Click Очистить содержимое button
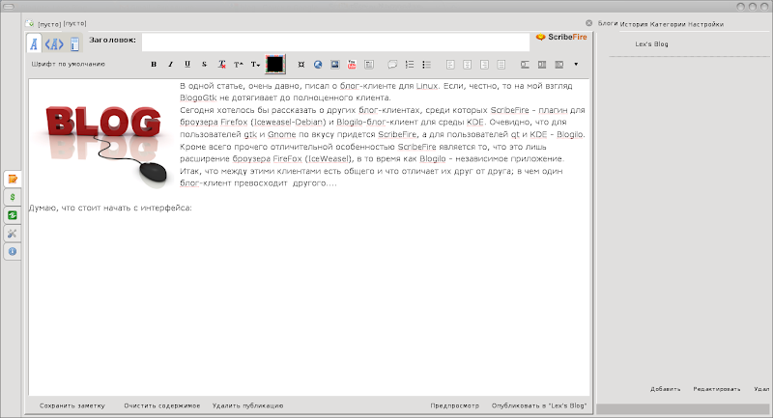773x418 pixels. click(x=161, y=405)
